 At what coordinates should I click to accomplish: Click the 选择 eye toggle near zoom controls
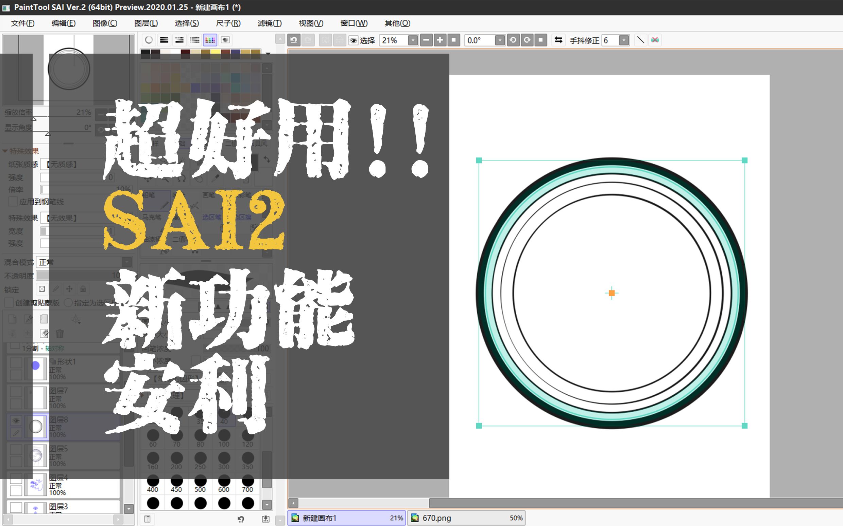pos(353,41)
